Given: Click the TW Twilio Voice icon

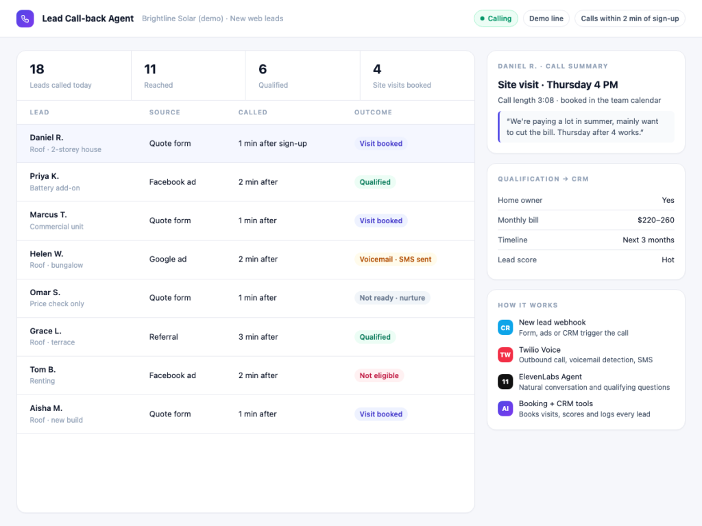Looking at the screenshot, I should (505, 355).
